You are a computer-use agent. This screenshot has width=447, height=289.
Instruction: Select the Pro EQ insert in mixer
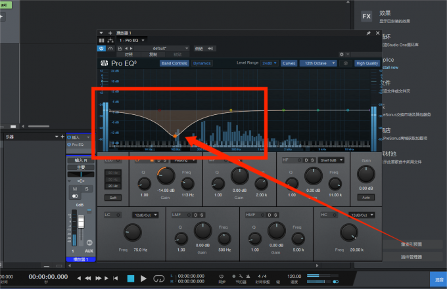tap(79, 144)
